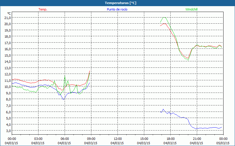Click the °C unit label on the axis
235x146 pixels.
click(9, 13)
